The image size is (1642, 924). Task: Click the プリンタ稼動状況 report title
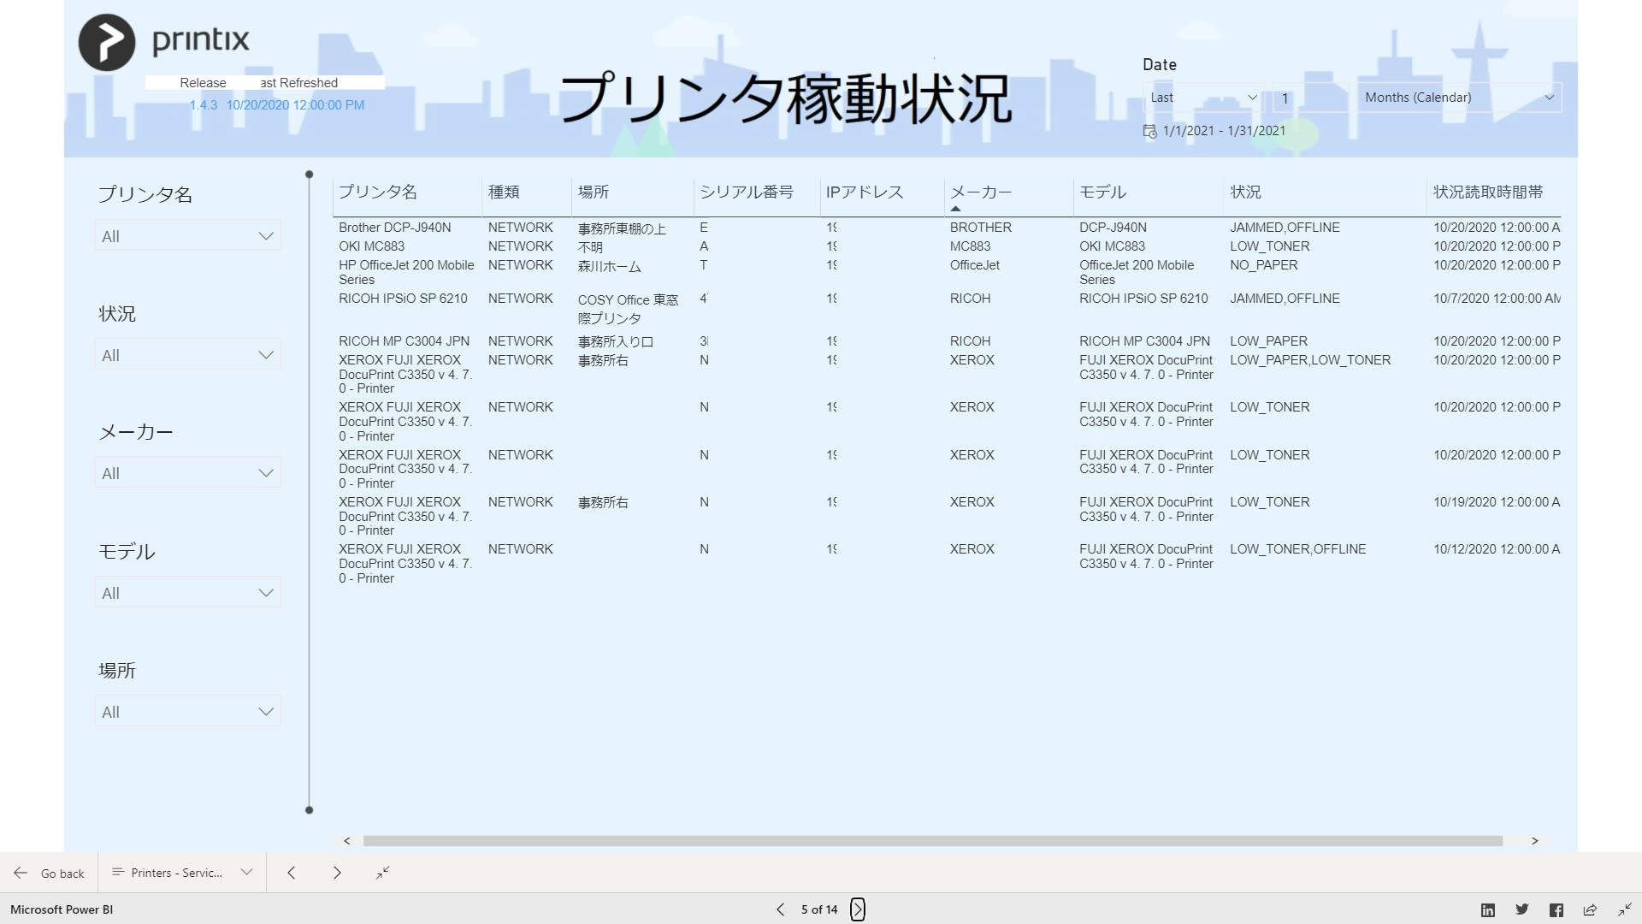point(786,98)
